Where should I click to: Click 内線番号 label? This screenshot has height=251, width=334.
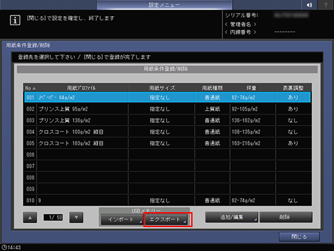tap(240, 32)
